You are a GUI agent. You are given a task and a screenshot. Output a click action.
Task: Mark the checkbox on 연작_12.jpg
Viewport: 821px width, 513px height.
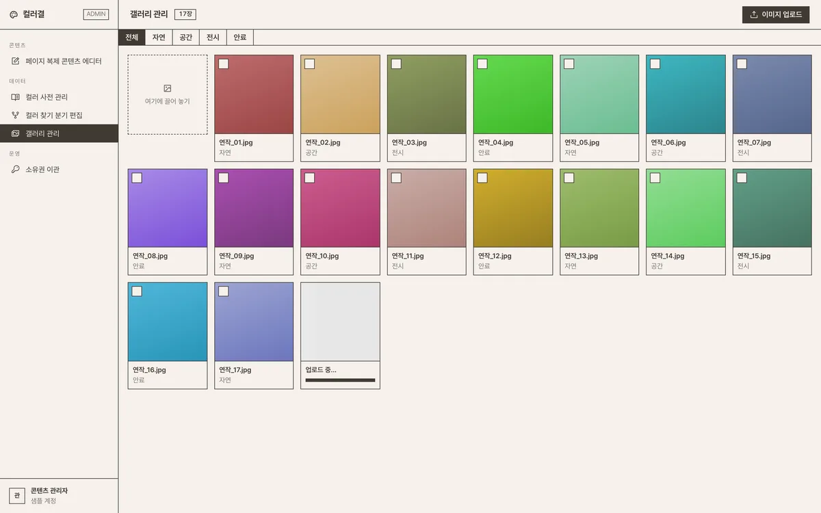coord(482,178)
